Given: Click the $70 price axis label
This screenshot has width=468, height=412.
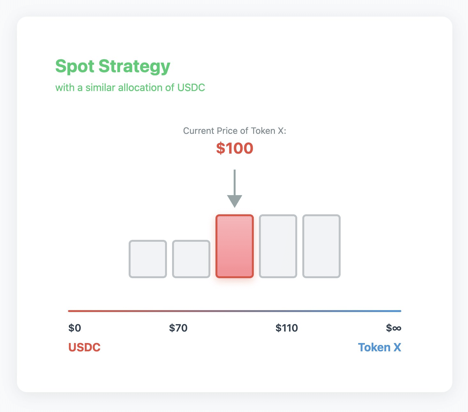Looking at the screenshot, I should pos(178,328).
